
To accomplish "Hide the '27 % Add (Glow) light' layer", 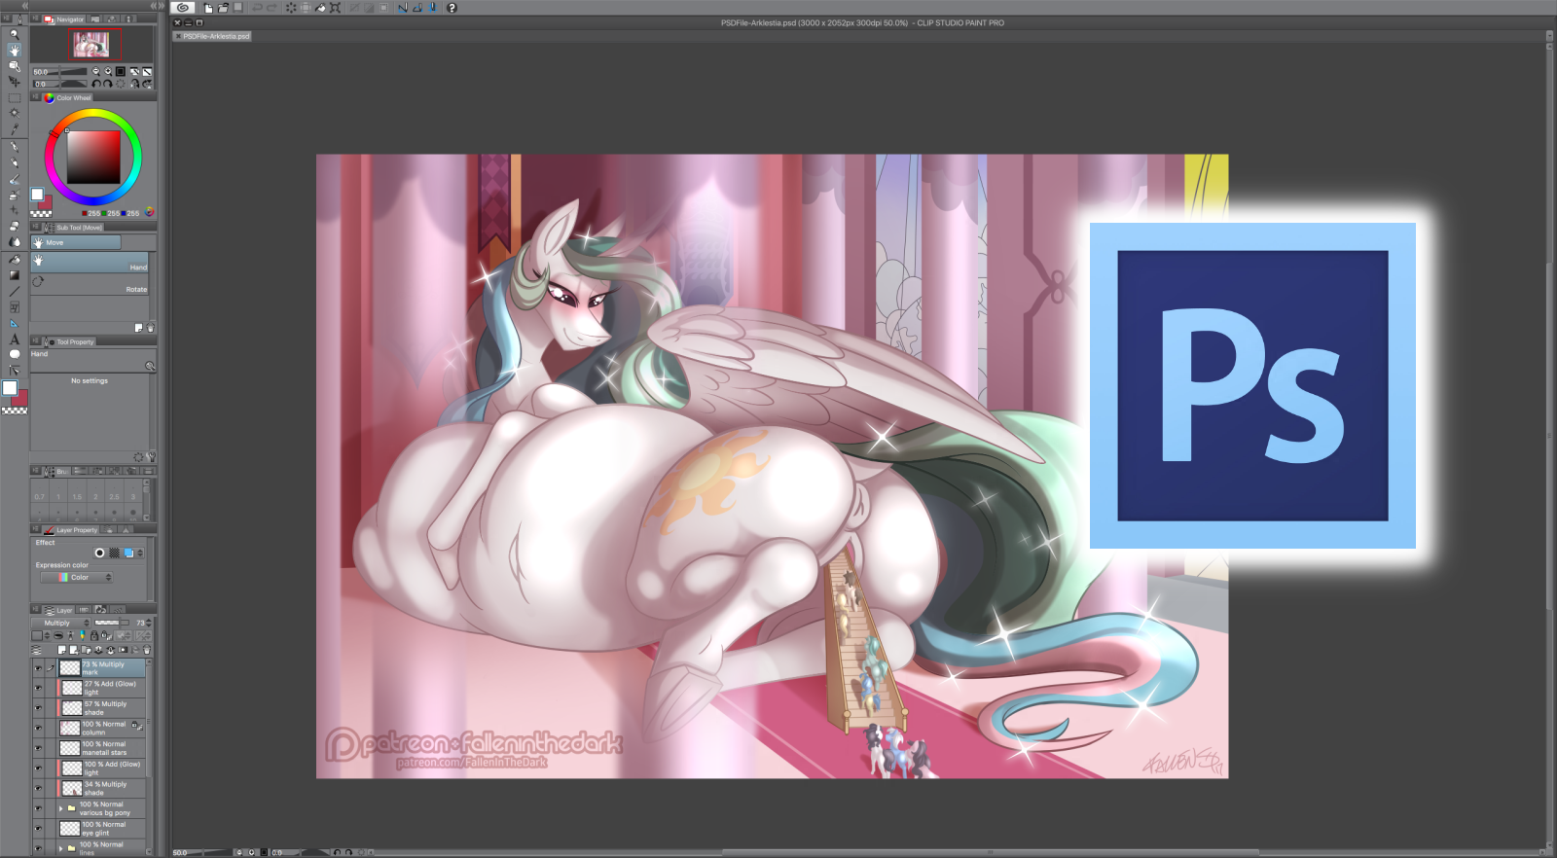I will [x=38, y=688].
